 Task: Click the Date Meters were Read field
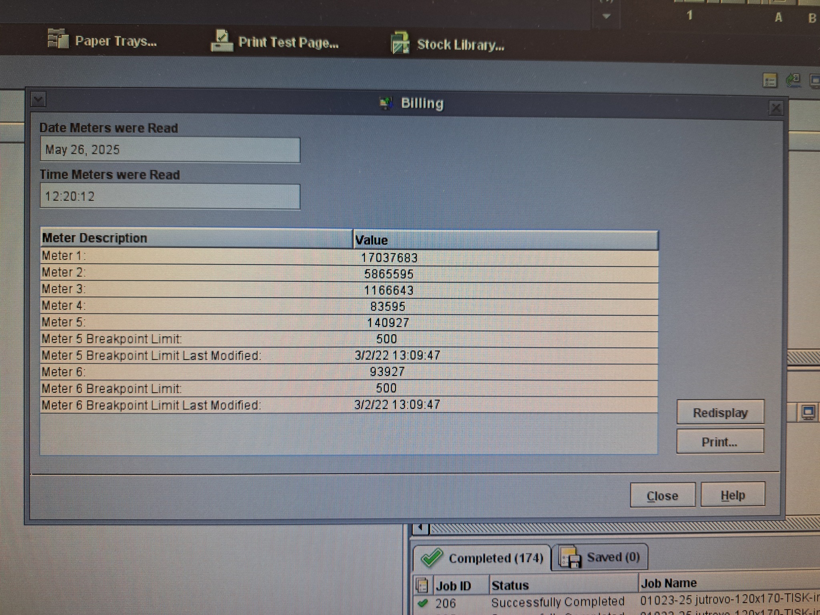(170, 150)
